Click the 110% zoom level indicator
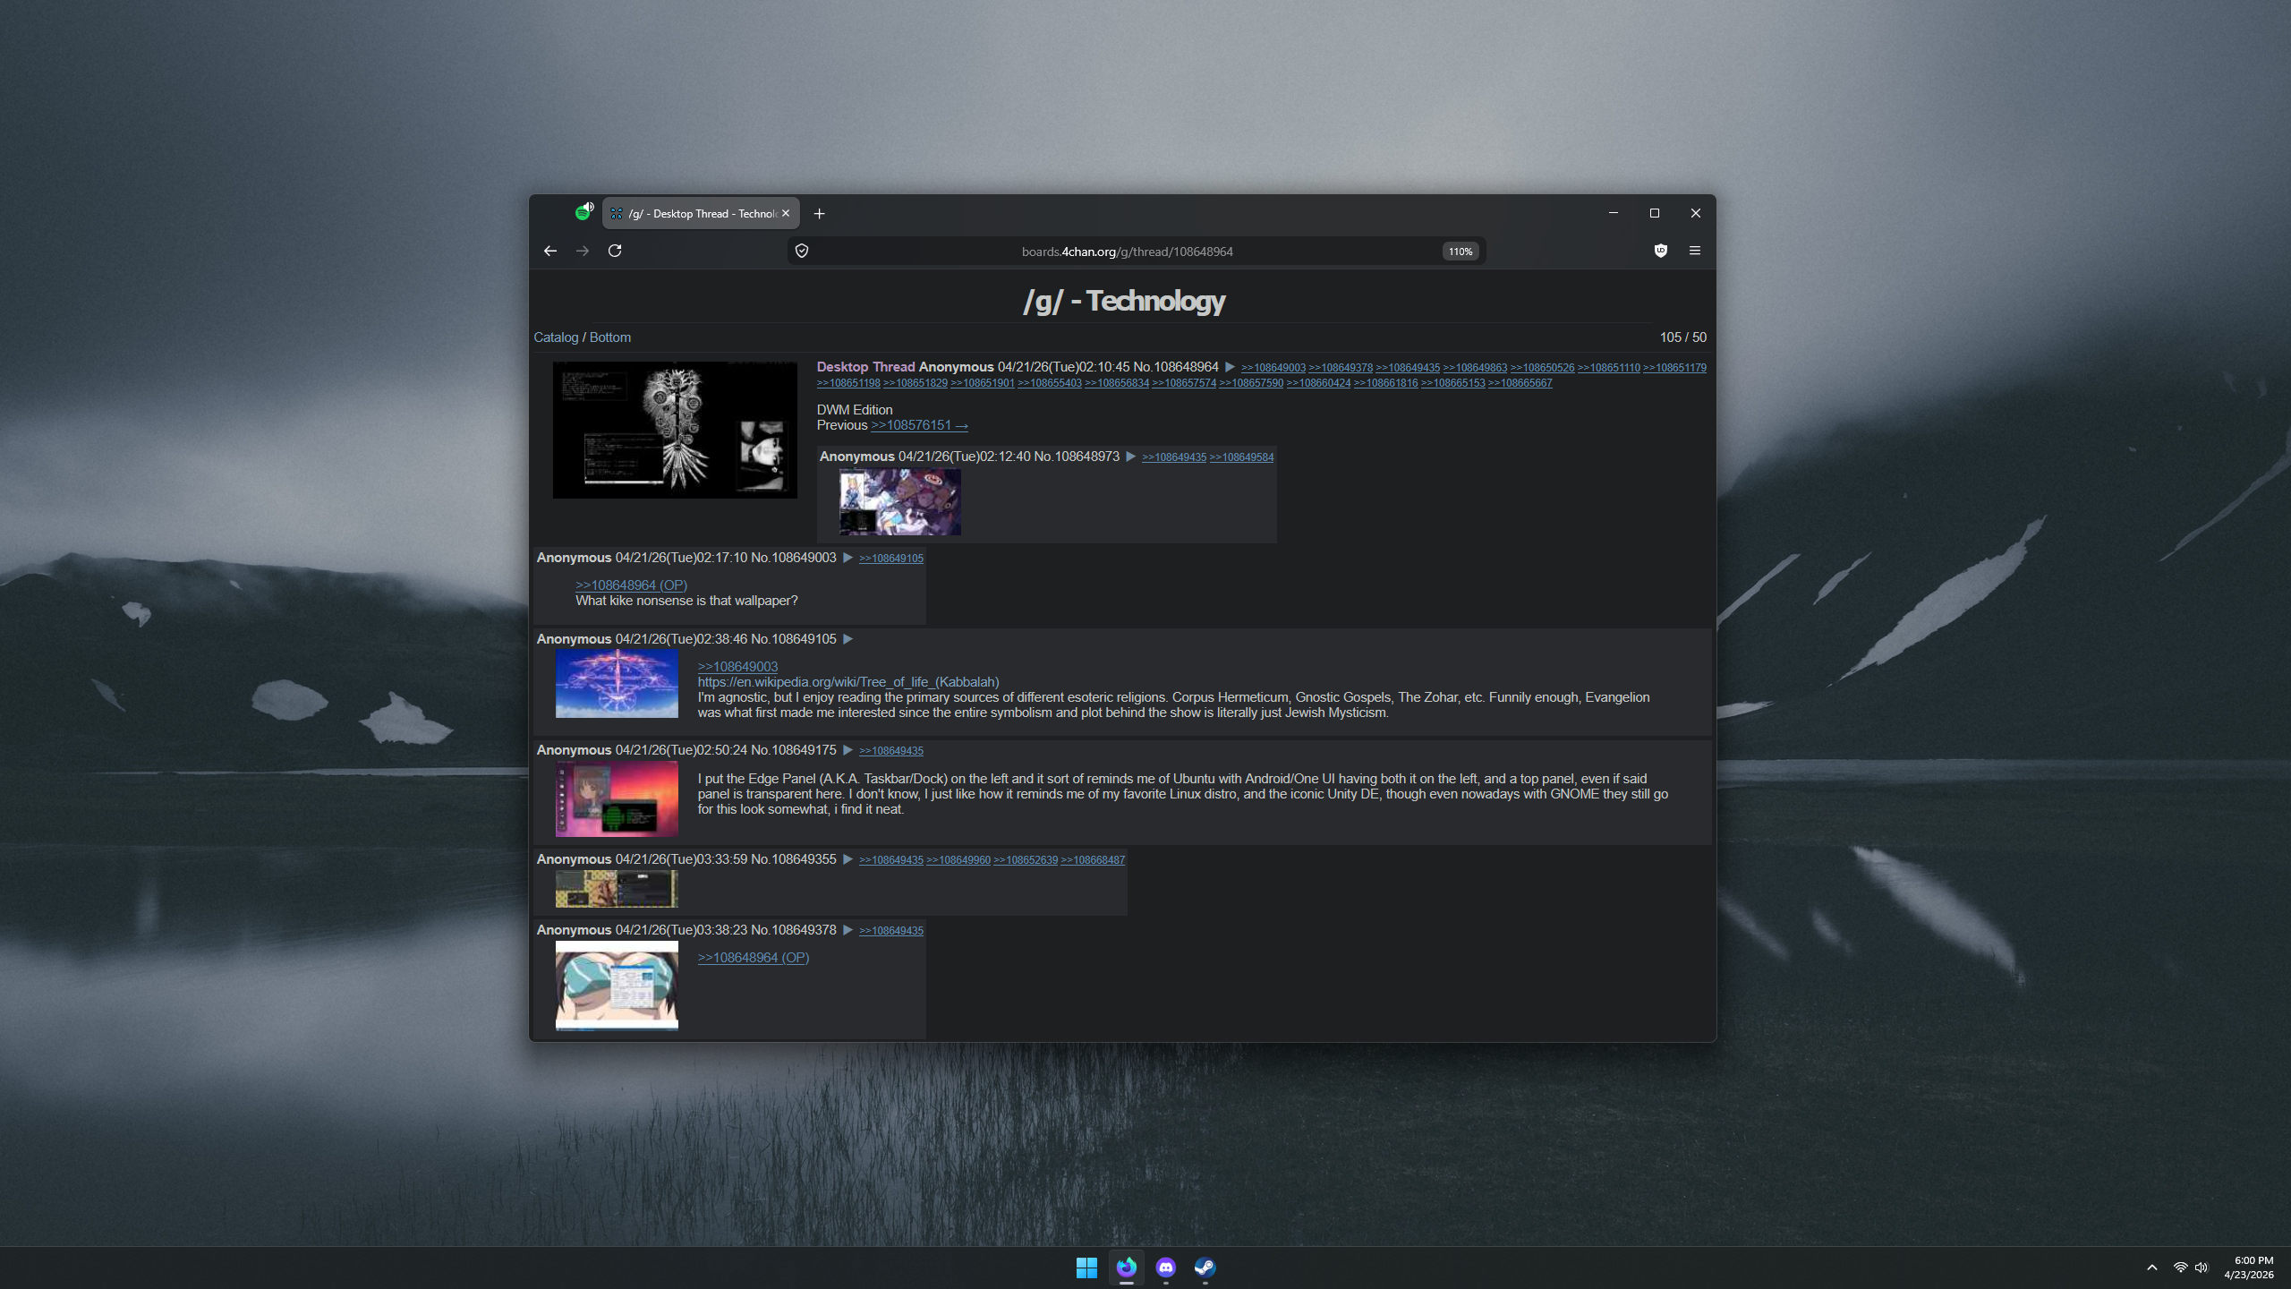 (1461, 252)
